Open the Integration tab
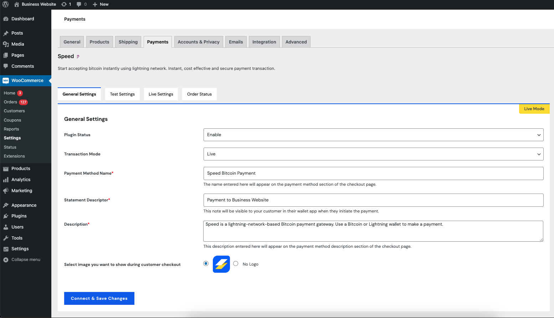 (x=264, y=42)
